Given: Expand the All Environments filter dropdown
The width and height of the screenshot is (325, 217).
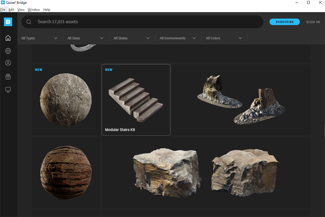Looking at the screenshot, I should coord(178,38).
